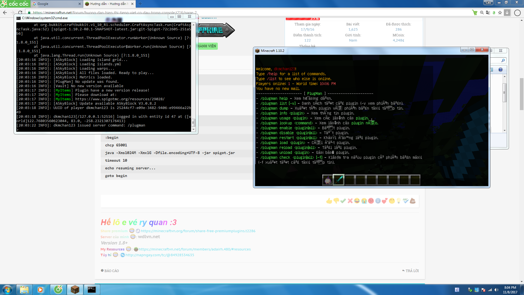Open a new browser tab

[140, 4]
